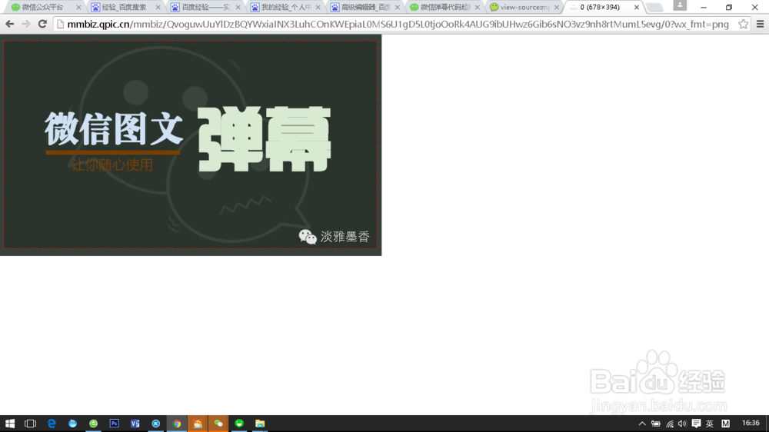Close the 微信弹幕代码组 tab
The width and height of the screenshot is (769, 432).
[478, 8]
